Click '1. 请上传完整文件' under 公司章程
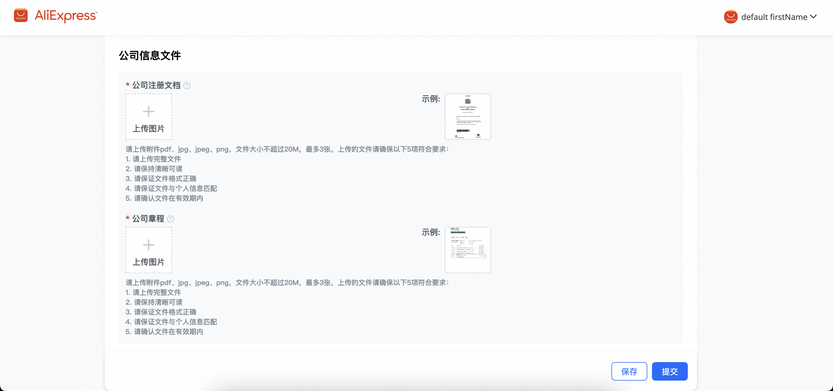Viewport: 833px width, 391px height. (153, 292)
